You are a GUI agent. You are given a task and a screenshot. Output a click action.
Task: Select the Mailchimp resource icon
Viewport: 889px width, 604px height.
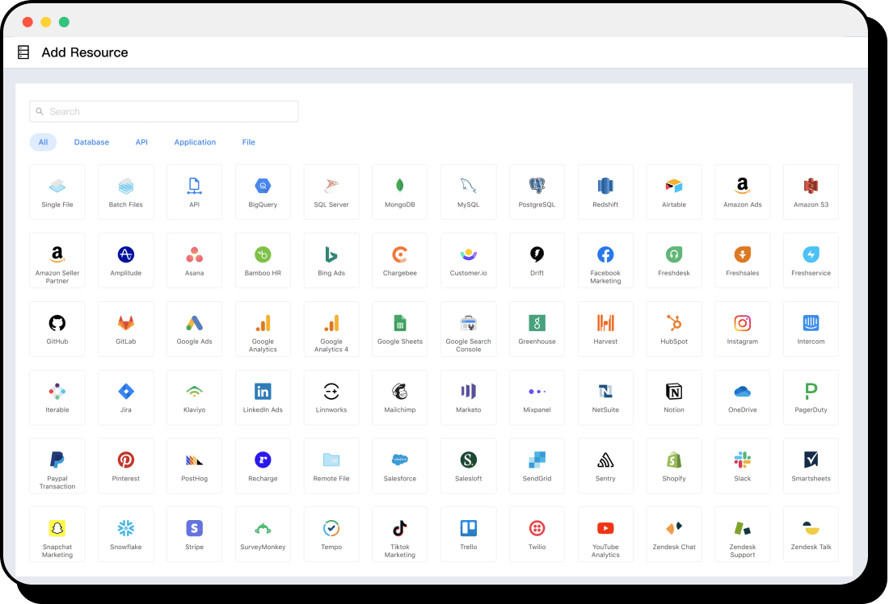pyautogui.click(x=399, y=392)
